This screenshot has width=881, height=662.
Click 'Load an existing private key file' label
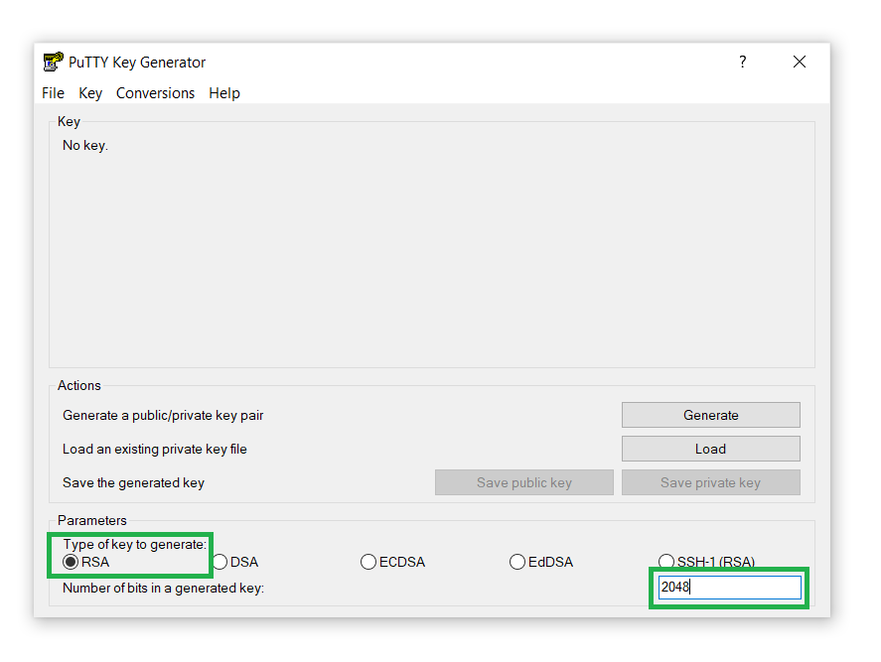pos(155,450)
